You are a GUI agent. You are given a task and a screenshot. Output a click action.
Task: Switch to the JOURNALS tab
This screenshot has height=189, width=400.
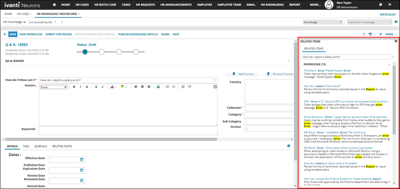(41, 146)
